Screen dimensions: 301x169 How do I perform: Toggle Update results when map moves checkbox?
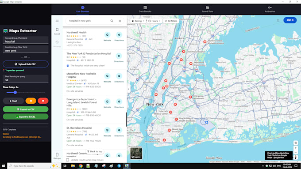[68, 160]
